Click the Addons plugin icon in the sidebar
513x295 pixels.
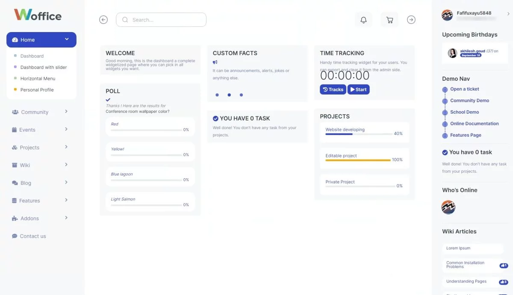[x=14, y=218]
